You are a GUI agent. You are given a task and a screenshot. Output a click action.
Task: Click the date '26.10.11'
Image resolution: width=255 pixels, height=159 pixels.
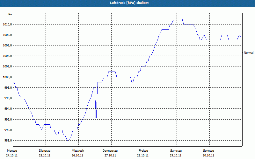click(77, 156)
